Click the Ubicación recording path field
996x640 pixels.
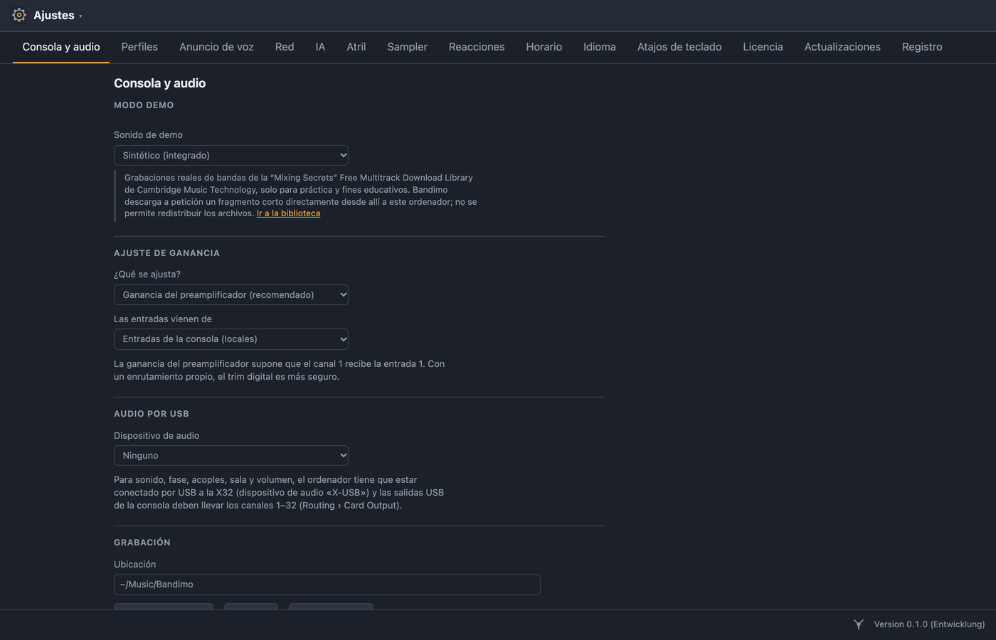[327, 585]
